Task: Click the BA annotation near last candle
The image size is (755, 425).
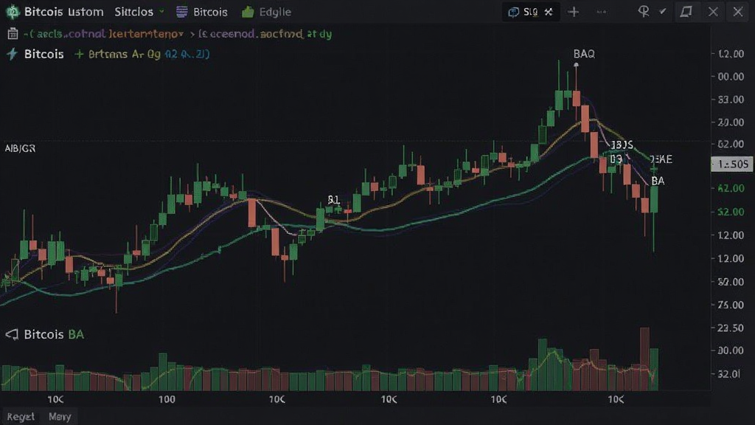Action: click(x=658, y=181)
